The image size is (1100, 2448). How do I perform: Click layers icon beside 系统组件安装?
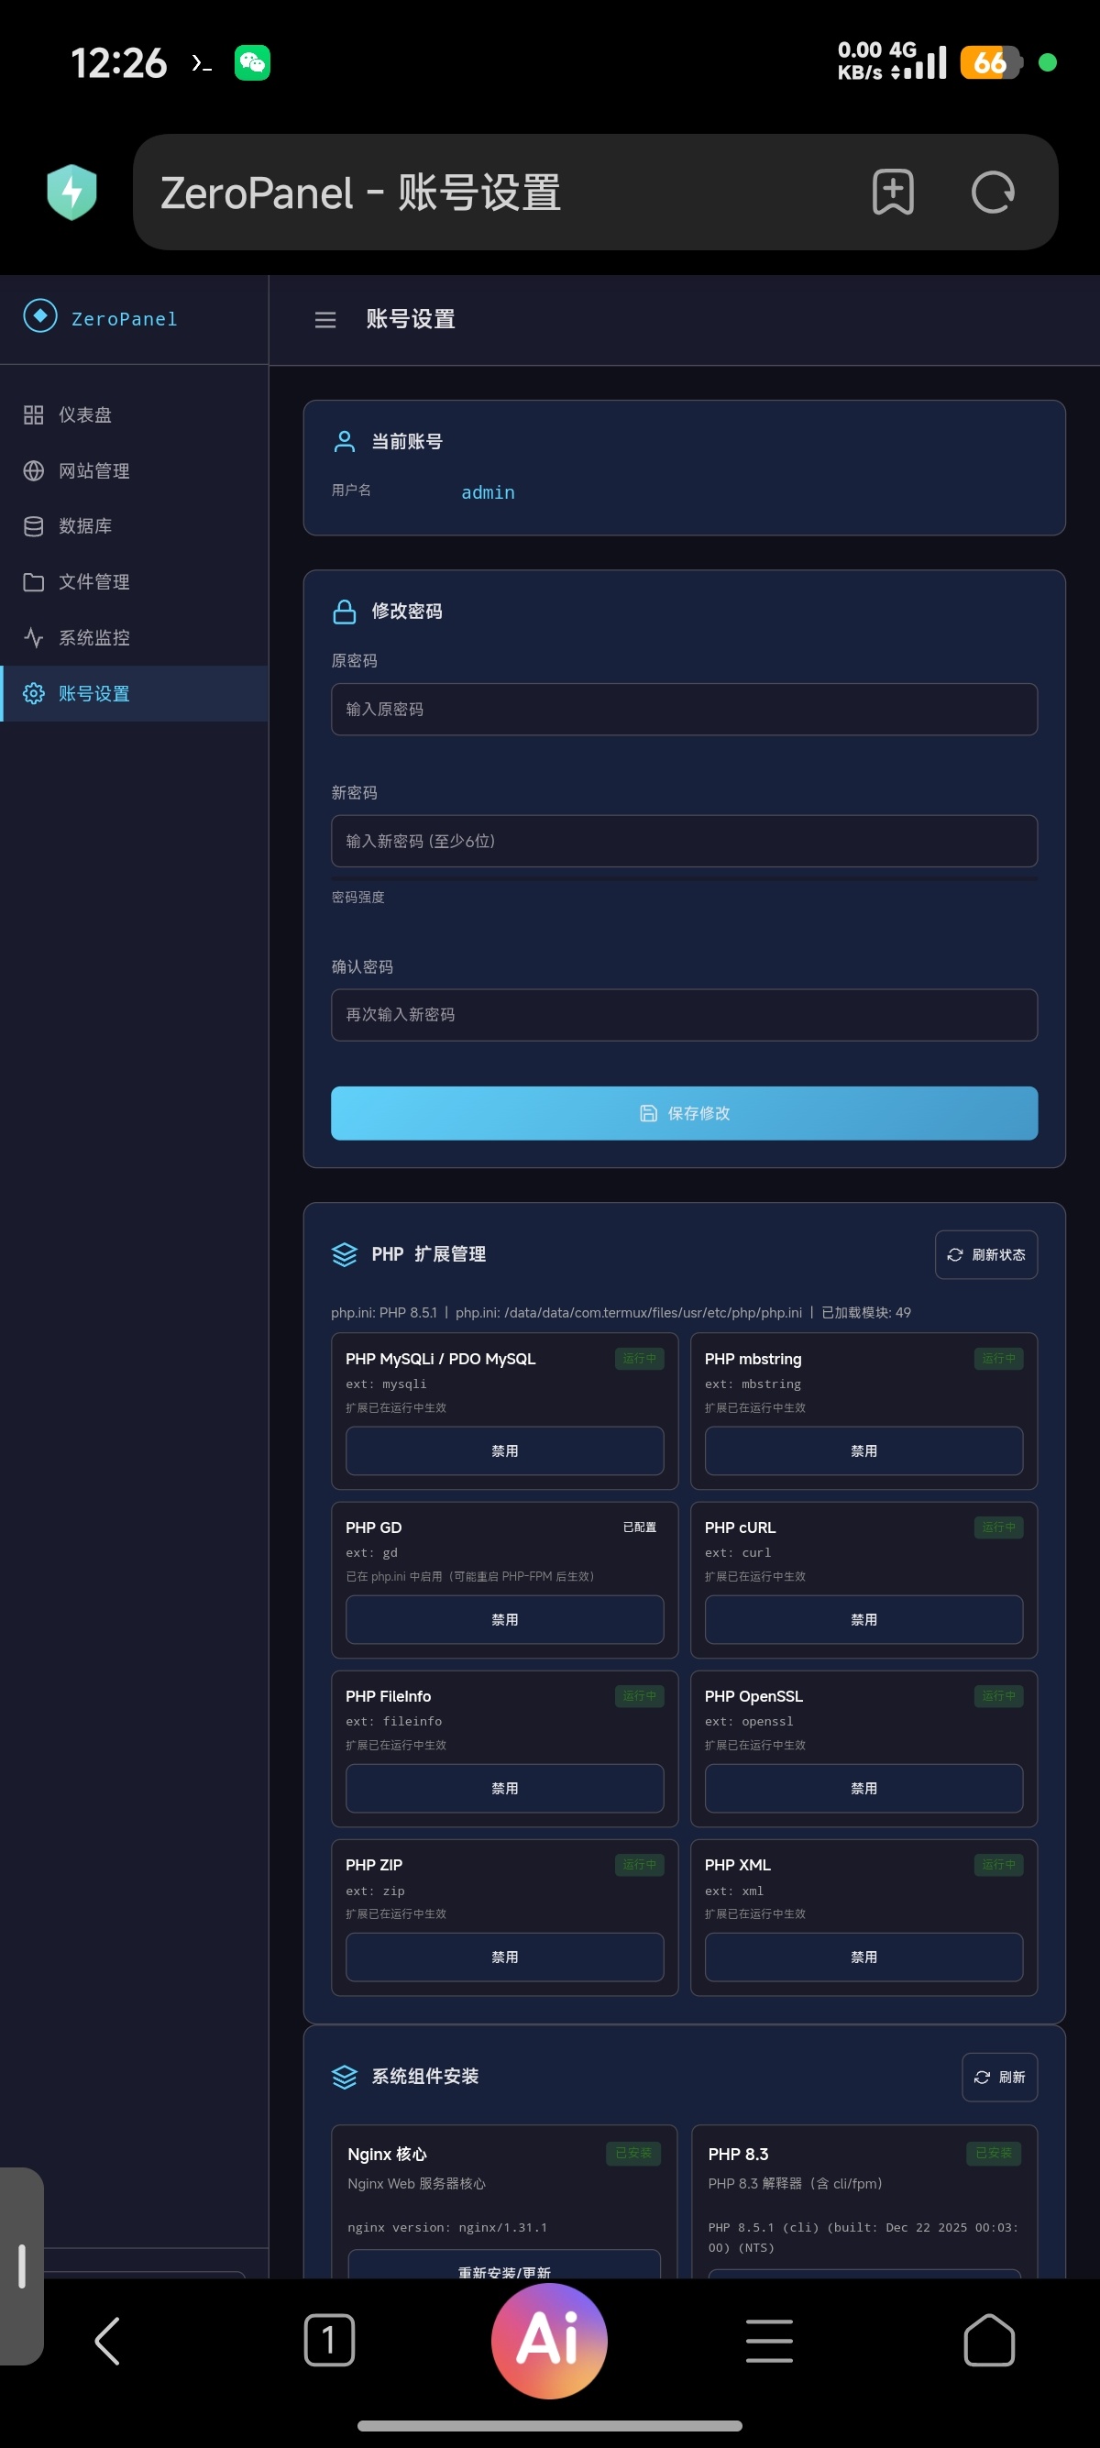coord(344,2077)
